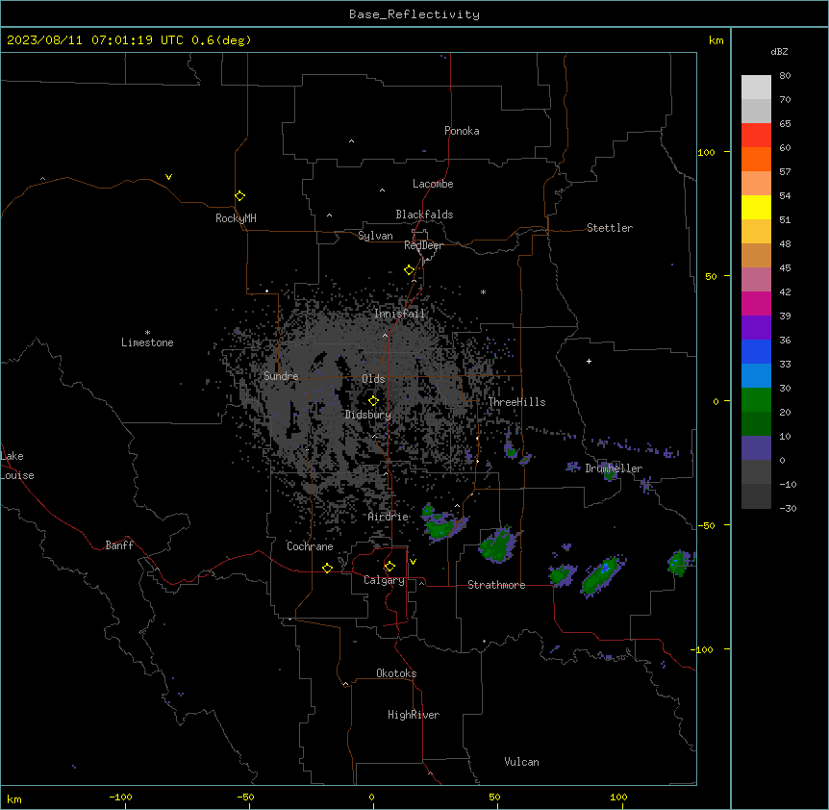Image resolution: width=829 pixels, height=810 pixels.
Task: Click the yellow v marker northwest of RockyMH
Action: click(x=168, y=177)
